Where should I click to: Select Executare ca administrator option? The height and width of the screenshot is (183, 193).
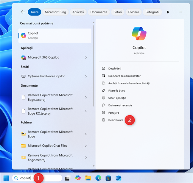(x=124, y=76)
